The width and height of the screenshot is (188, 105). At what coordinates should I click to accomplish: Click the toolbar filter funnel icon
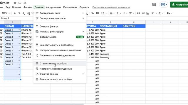(153, 13)
